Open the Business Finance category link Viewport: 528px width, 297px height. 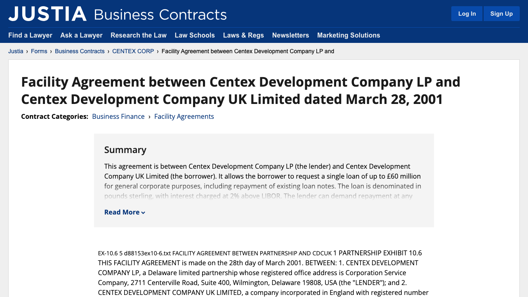click(x=118, y=116)
